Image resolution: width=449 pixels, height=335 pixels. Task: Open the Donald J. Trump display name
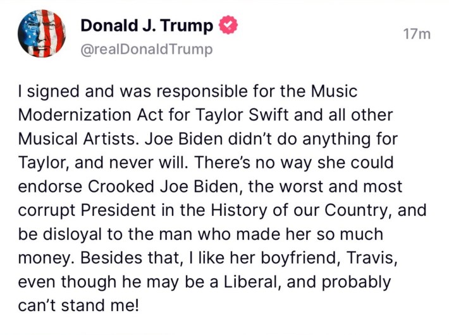[147, 26]
